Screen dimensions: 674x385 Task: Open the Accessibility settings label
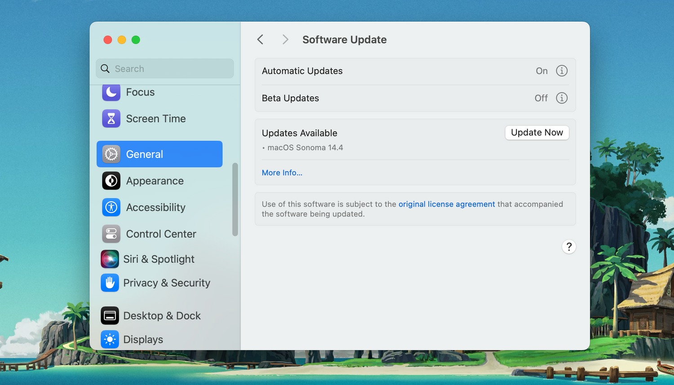pos(156,207)
